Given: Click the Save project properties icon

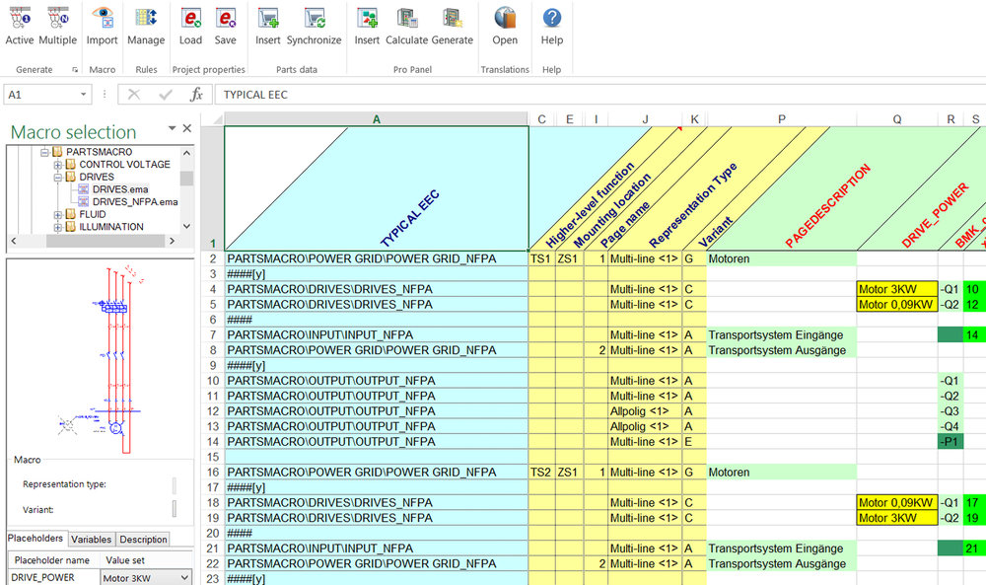Looking at the screenshot, I should 226,28.
